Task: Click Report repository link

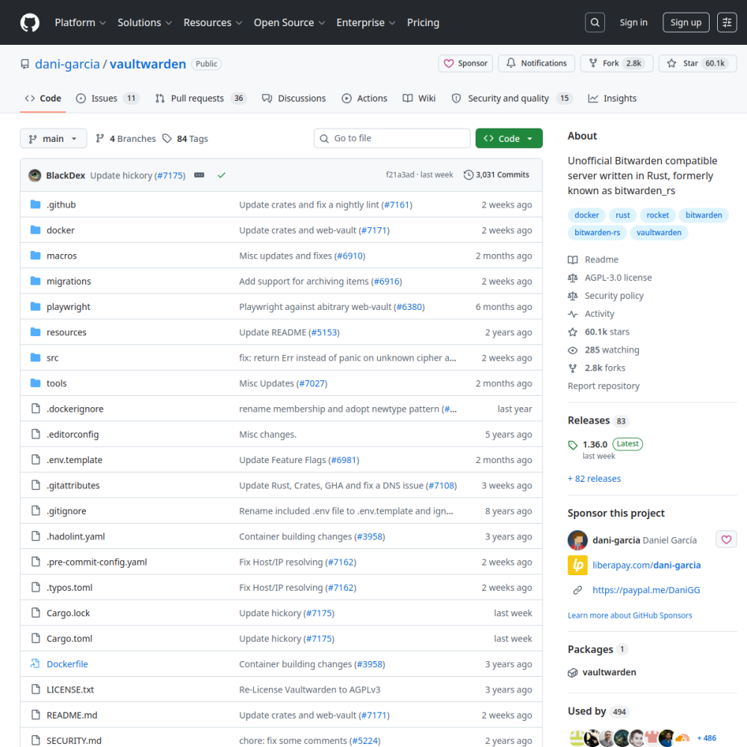Action: point(604,386)
